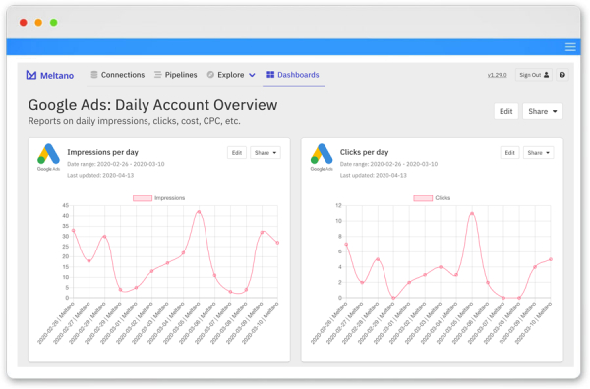The height and width of the screenshot is (389, 590).
Task: Switch to the Dashboards tab
Action: (x=293, y=75)
